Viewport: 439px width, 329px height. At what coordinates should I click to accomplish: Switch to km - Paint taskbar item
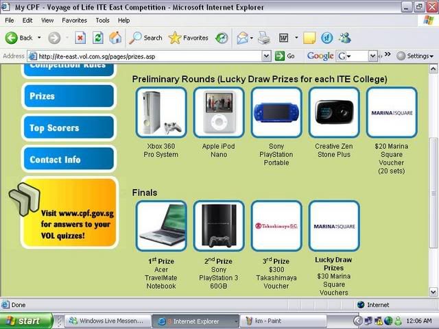(283, 321)
